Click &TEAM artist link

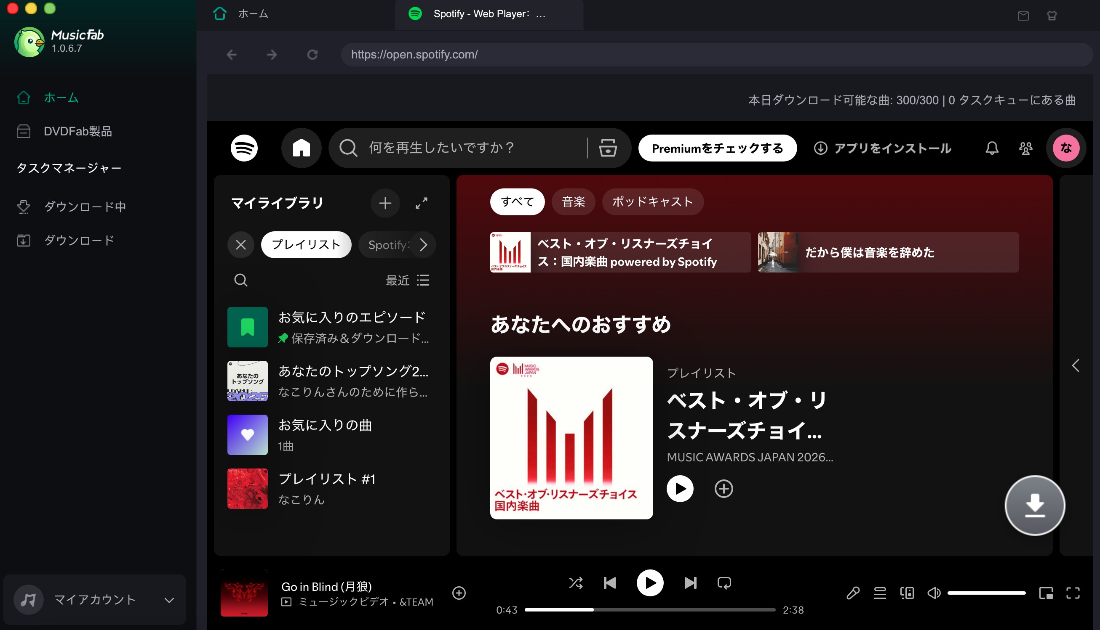click(416, 602)
